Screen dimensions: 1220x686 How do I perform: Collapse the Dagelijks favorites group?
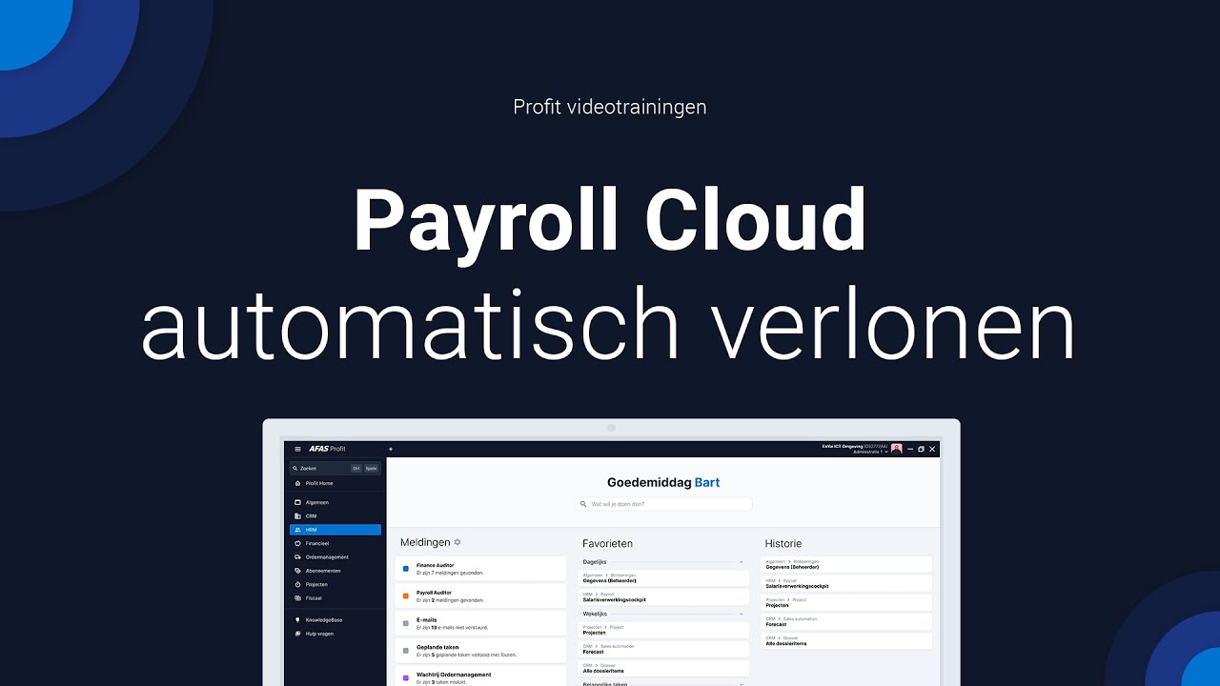742,562
